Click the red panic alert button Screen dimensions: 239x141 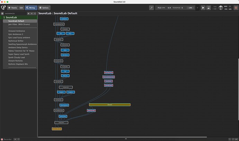[x=236, y=8]
